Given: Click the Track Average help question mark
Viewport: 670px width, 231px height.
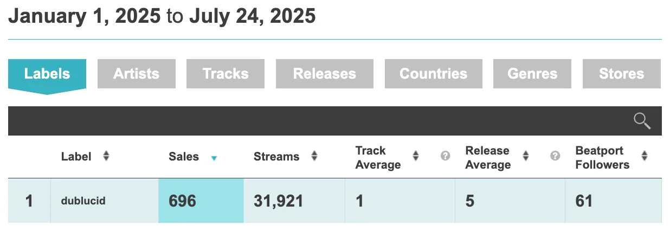Looking at the screenshot, I should [446, 156].
